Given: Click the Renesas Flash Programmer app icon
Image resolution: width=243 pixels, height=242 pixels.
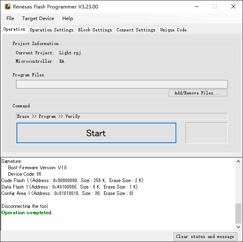Looking at the screenshot, I should [8, 7].
